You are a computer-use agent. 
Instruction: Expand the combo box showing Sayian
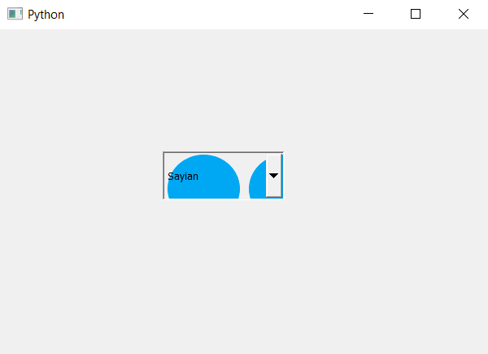pos(223,176)
